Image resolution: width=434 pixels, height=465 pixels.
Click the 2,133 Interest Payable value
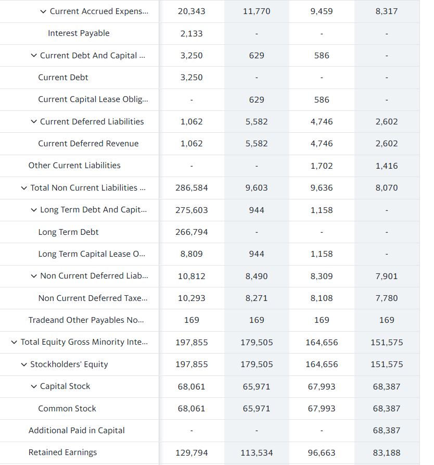click(x=192, y=33)
